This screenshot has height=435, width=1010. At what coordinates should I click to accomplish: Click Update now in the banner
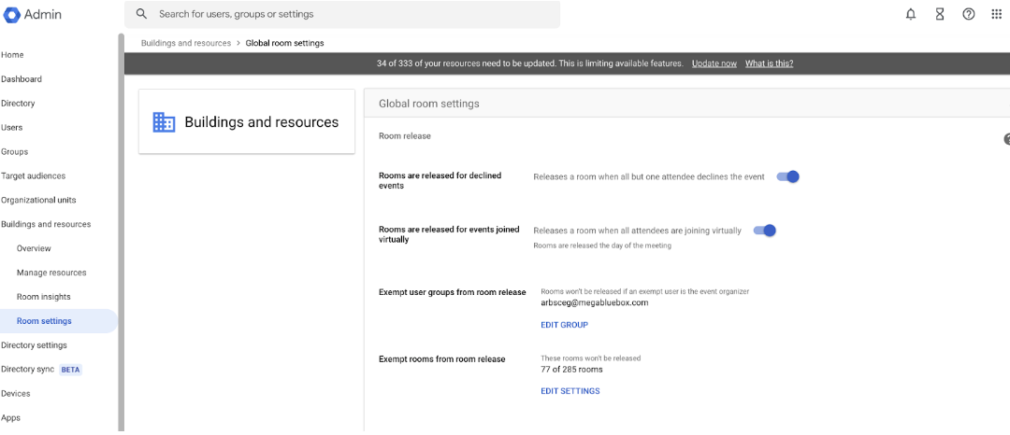pyautogui.click(x=714, y=63)
